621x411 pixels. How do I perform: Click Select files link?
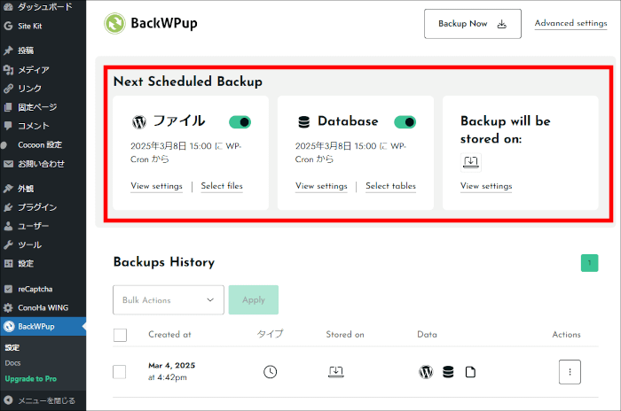click(222, 185)
